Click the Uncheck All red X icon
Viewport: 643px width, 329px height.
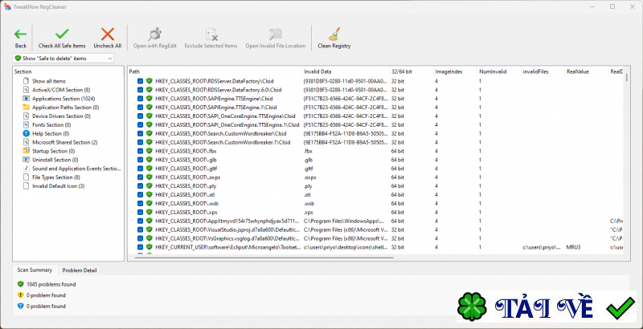(x=108, y=34)
